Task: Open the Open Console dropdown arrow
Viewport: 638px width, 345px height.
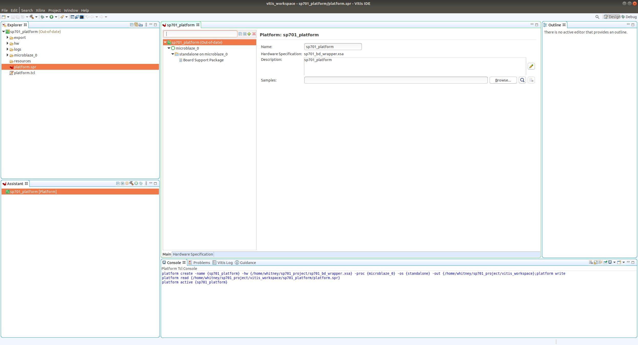Action: click(623, 262)
